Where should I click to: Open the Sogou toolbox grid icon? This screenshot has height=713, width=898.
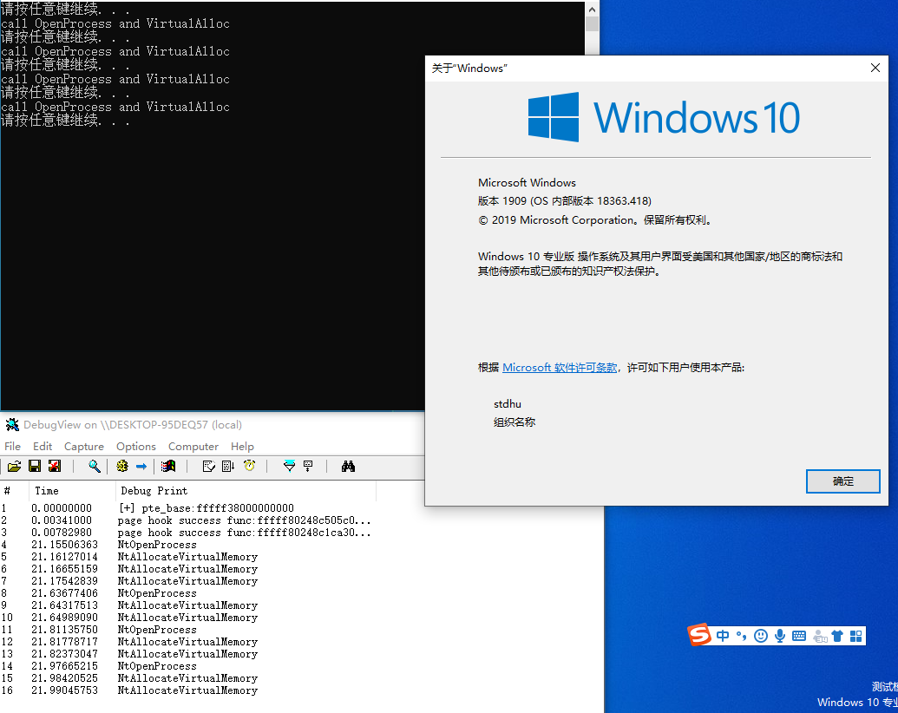(856, 636)
